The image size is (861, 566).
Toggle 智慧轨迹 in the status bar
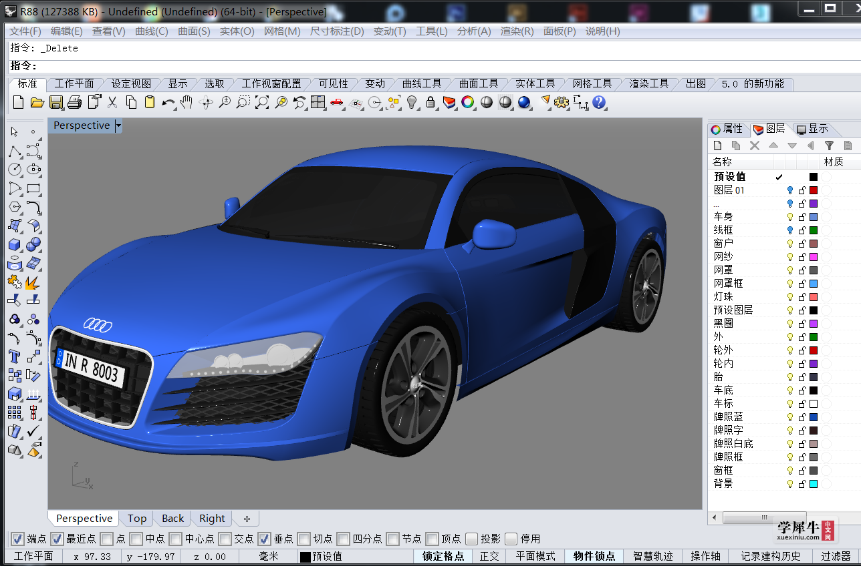point(653,556)
